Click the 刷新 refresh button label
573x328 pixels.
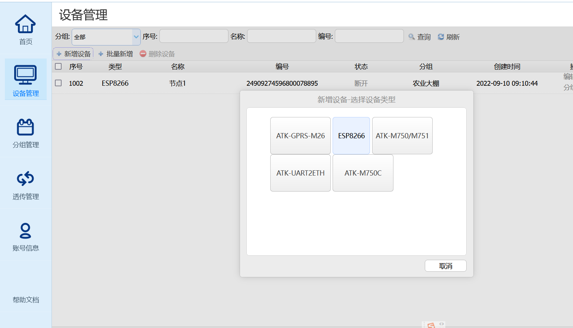pyautogui.click(x=453, y=37)
